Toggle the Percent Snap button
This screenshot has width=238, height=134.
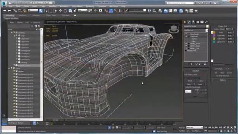coord(116,11)
